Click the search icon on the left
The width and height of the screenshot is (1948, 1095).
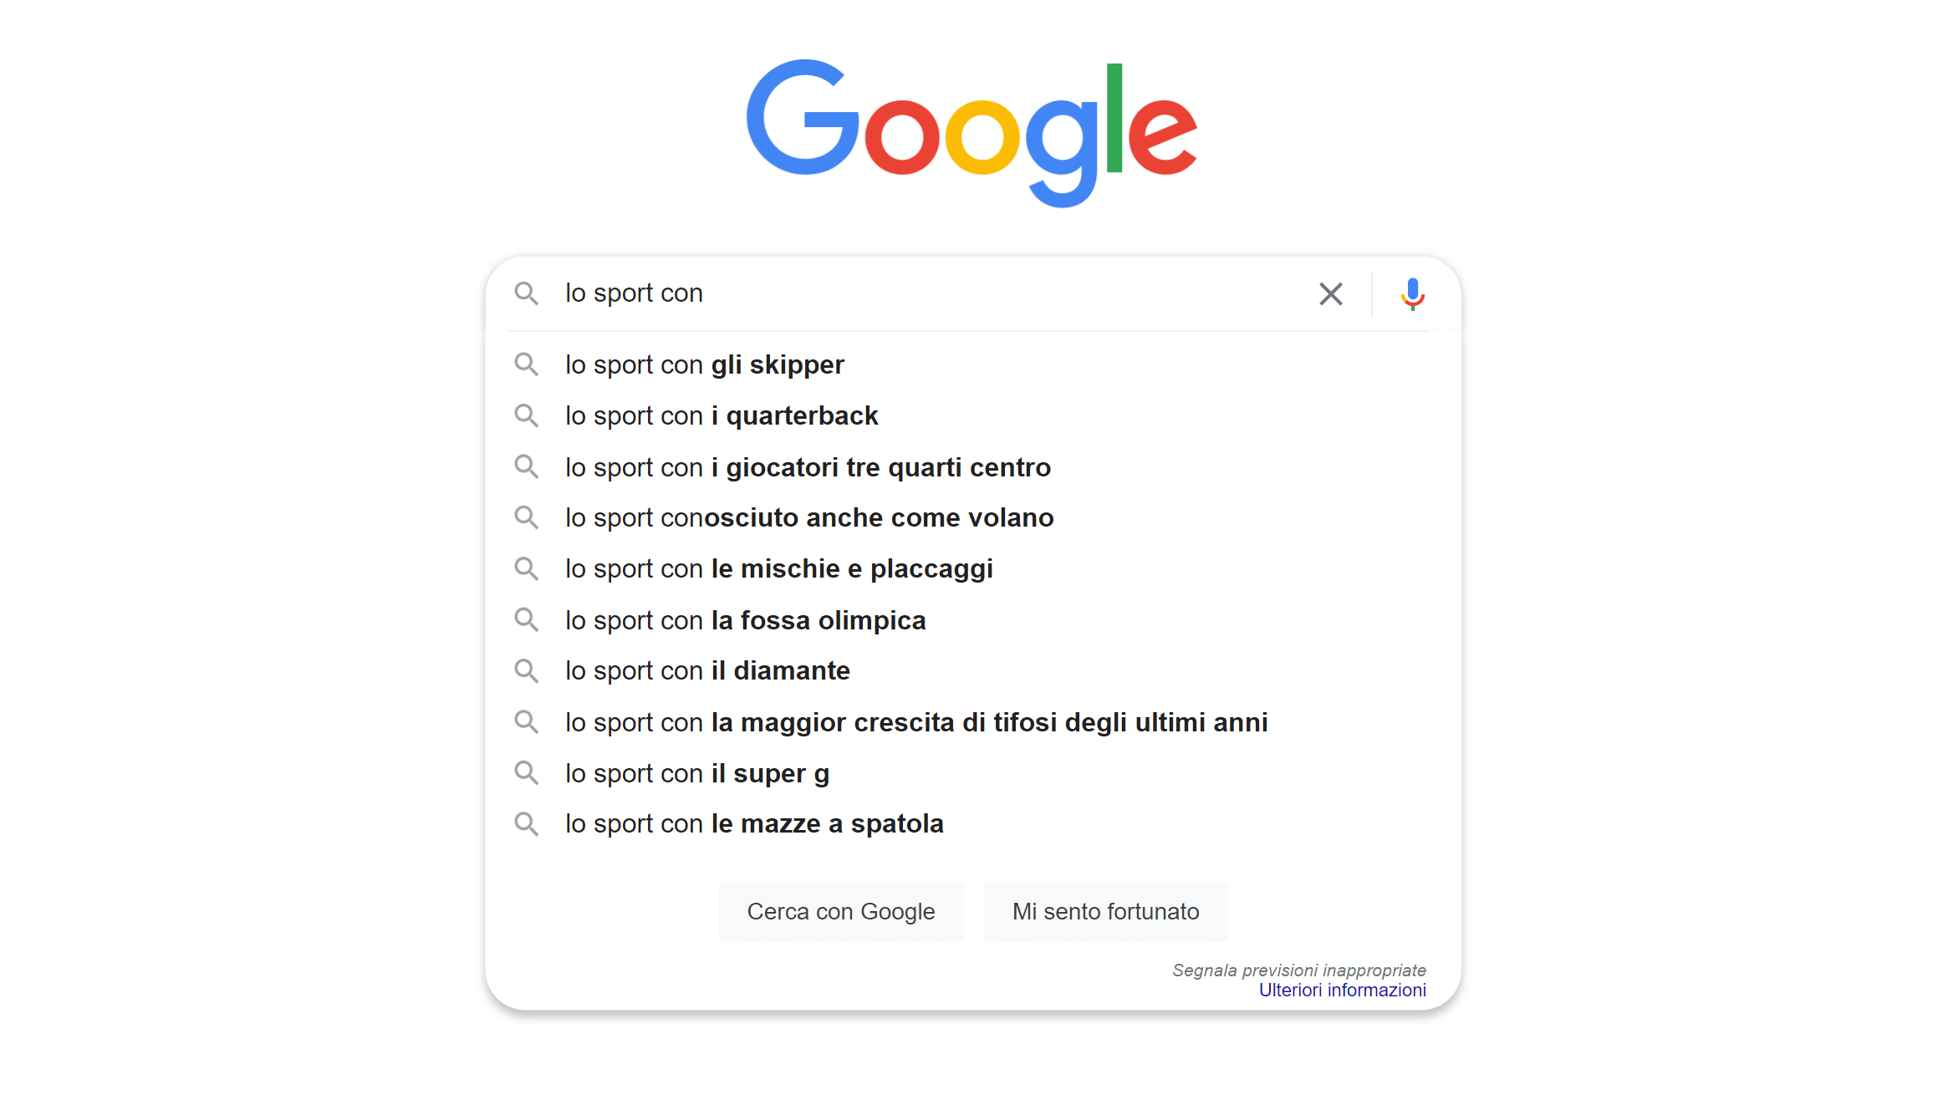pyautogui.click(x=528, y=293)
